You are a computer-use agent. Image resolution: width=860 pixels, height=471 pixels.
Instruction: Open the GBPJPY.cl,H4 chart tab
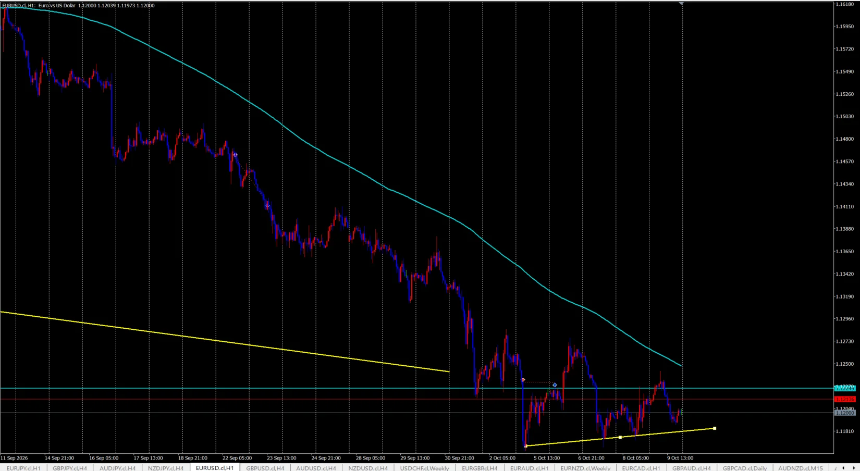[x=70, y=468]
